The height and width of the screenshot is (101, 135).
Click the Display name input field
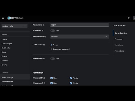80,25
